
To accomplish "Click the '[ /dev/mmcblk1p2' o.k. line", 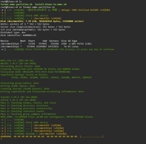I will point(32,131).
